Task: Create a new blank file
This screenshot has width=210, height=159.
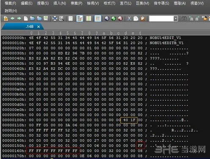Action: tap(26, 19)
